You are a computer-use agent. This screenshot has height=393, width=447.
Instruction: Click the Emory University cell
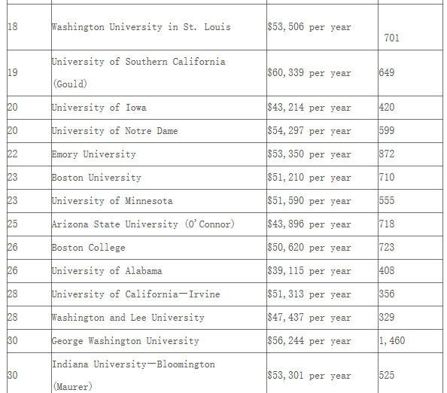pyautogui.click(x=159, y=154)
